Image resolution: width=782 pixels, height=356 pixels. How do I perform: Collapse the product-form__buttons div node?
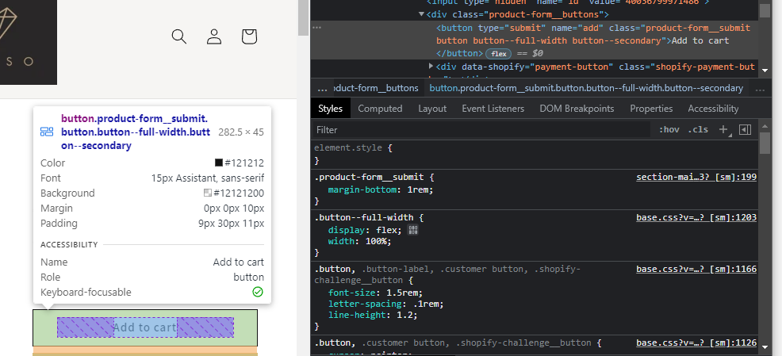pos(421,14)
